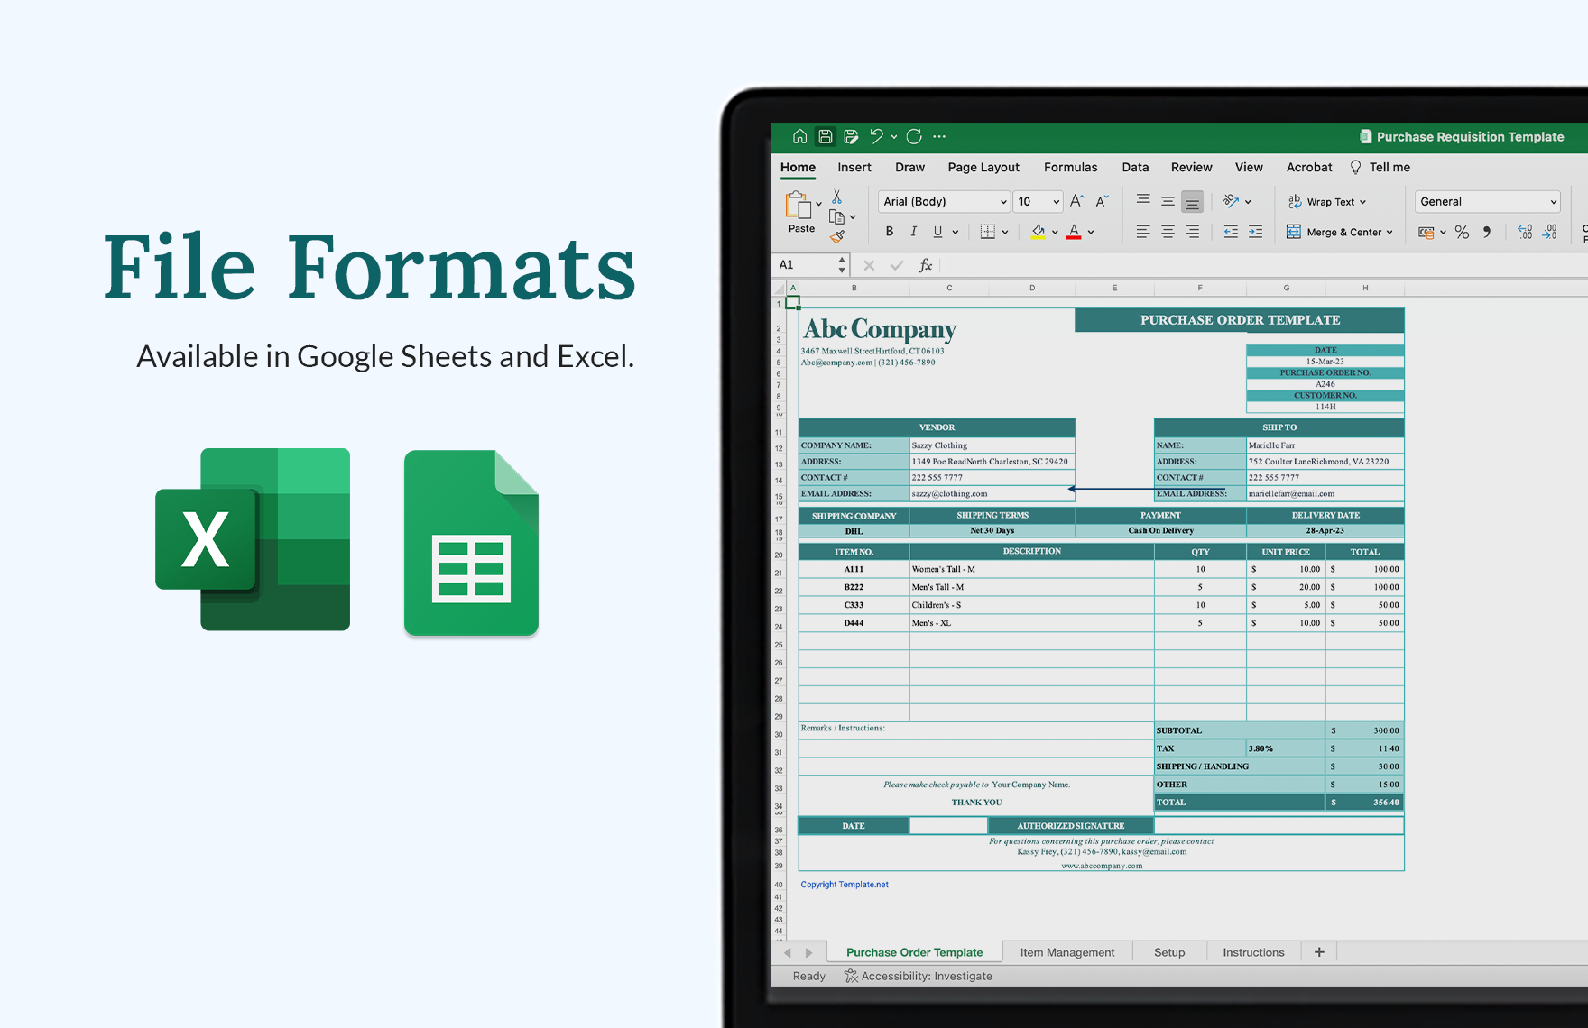Click the Underline icon

pos(937,231)
